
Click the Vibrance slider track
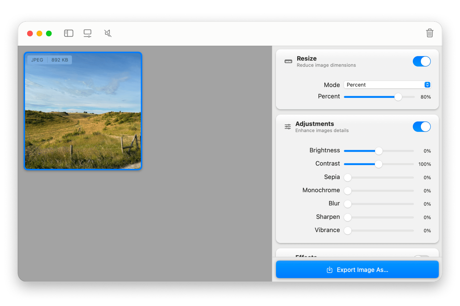point(379,231)
